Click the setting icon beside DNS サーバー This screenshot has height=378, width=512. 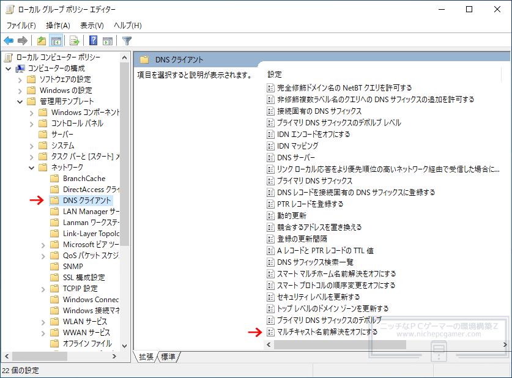[x=270, y=158]
